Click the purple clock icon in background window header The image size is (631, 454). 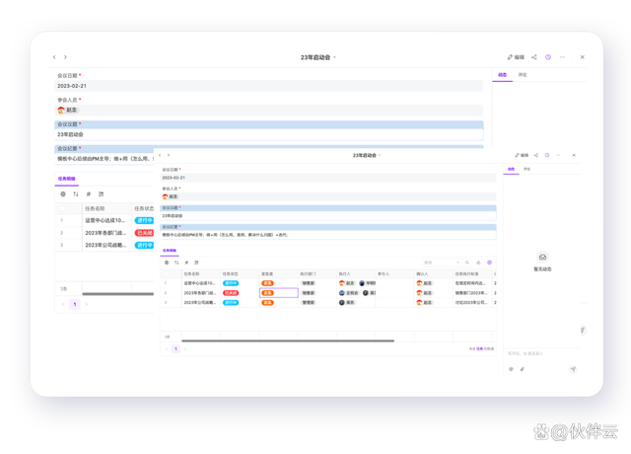coord(548,57)
